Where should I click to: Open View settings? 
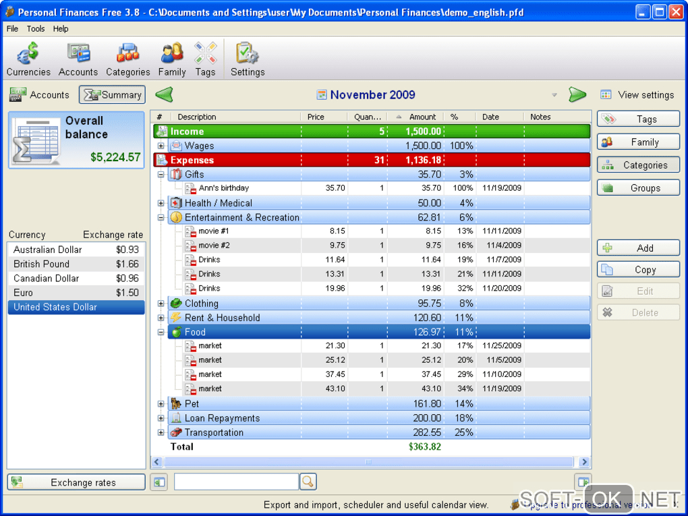637,95
